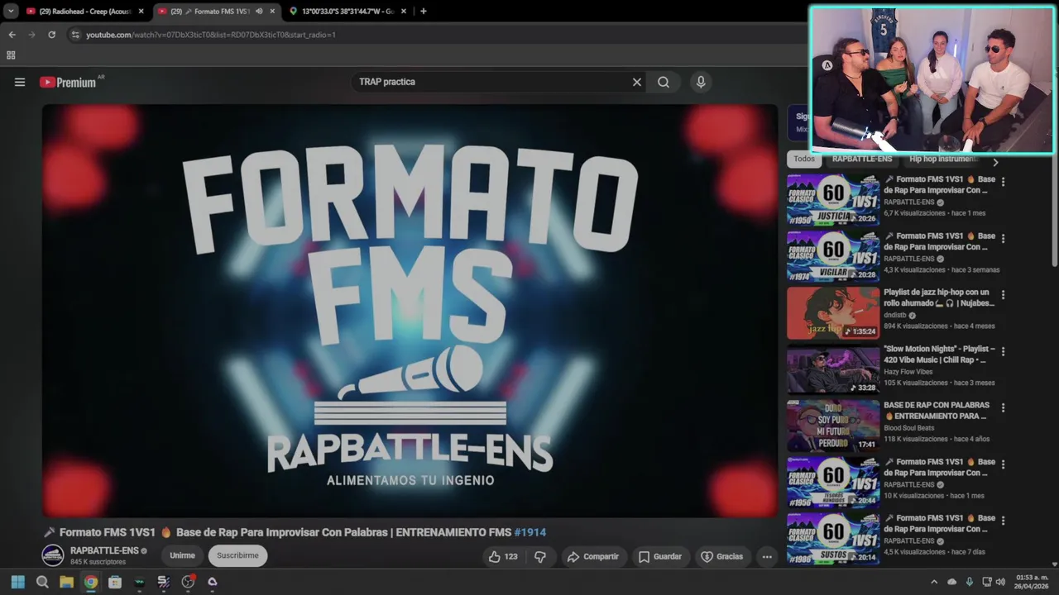This screenshot has width=1059, height=595.
Task: Clear the search box with the X
Action: [x=637, y=82]
